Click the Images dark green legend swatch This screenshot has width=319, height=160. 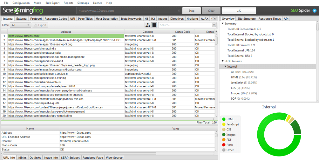tap(224, 135)
